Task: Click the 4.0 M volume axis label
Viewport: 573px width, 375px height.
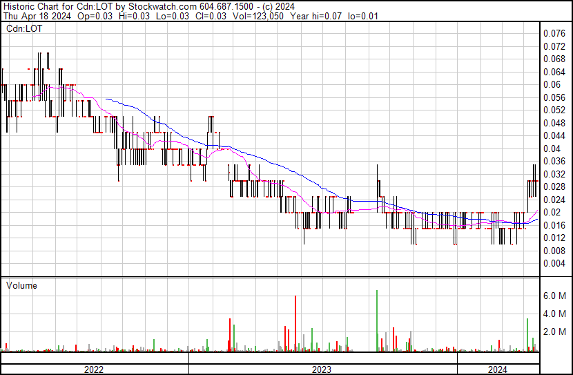Action: pos(554,314)
